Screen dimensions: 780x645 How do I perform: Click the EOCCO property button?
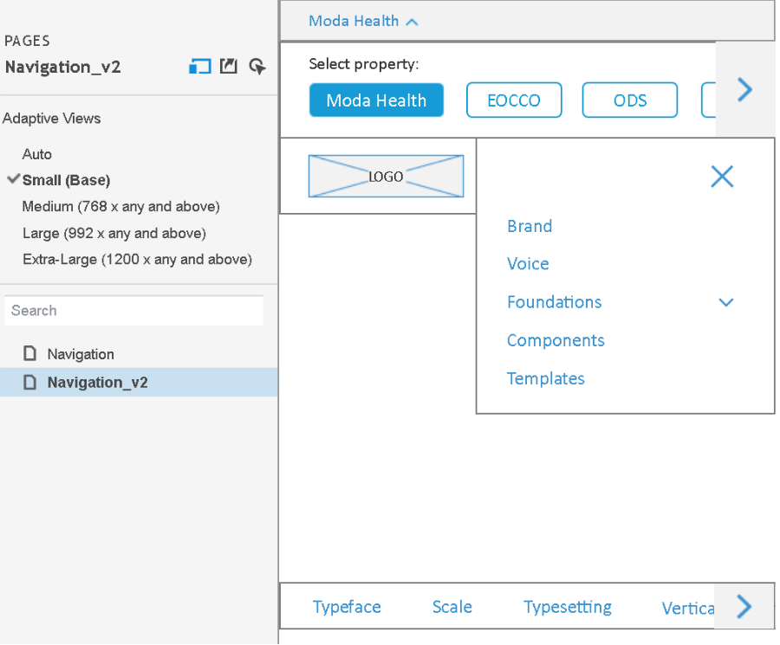(x=513, y=100)
